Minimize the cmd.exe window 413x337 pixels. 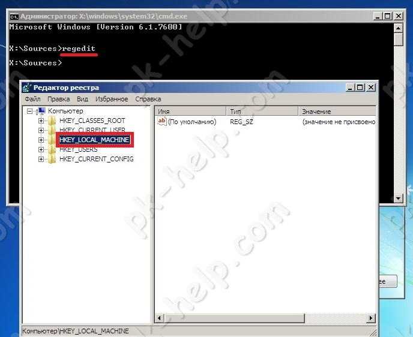pos(378,16)
